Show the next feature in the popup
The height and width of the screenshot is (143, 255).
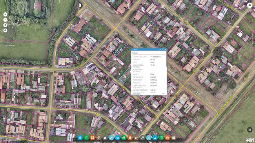tap(160, 49)
